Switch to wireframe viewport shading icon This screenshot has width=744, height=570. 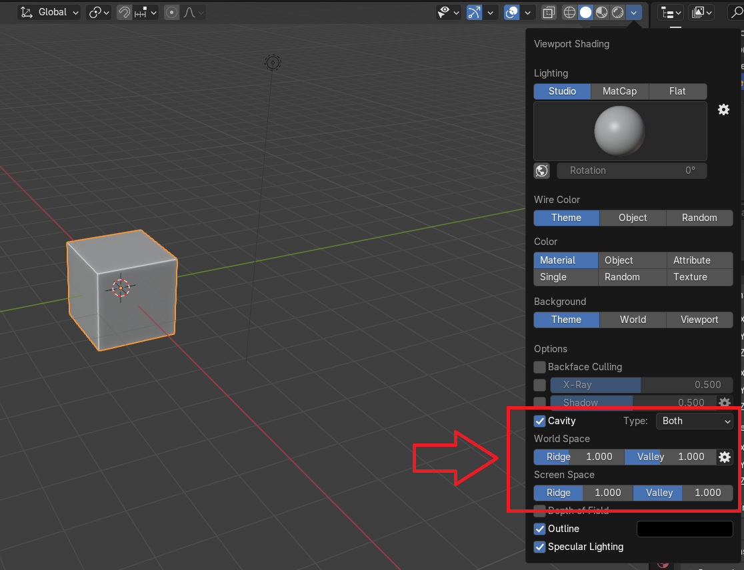[569, 13]
